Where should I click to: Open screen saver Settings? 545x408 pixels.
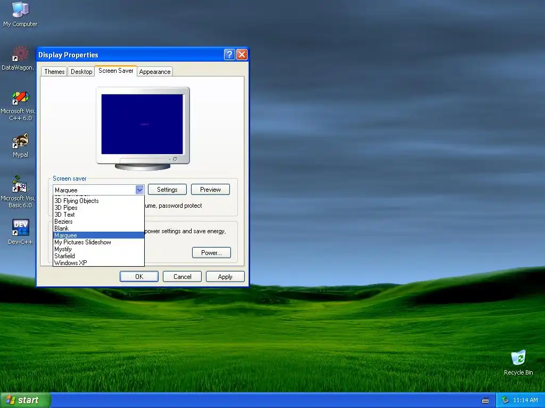coord(167,190)
